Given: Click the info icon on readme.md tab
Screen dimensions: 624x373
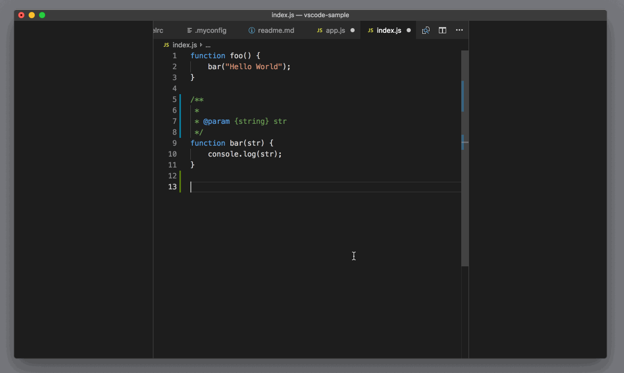Looking at the screenshot, I should coord(252,30).
